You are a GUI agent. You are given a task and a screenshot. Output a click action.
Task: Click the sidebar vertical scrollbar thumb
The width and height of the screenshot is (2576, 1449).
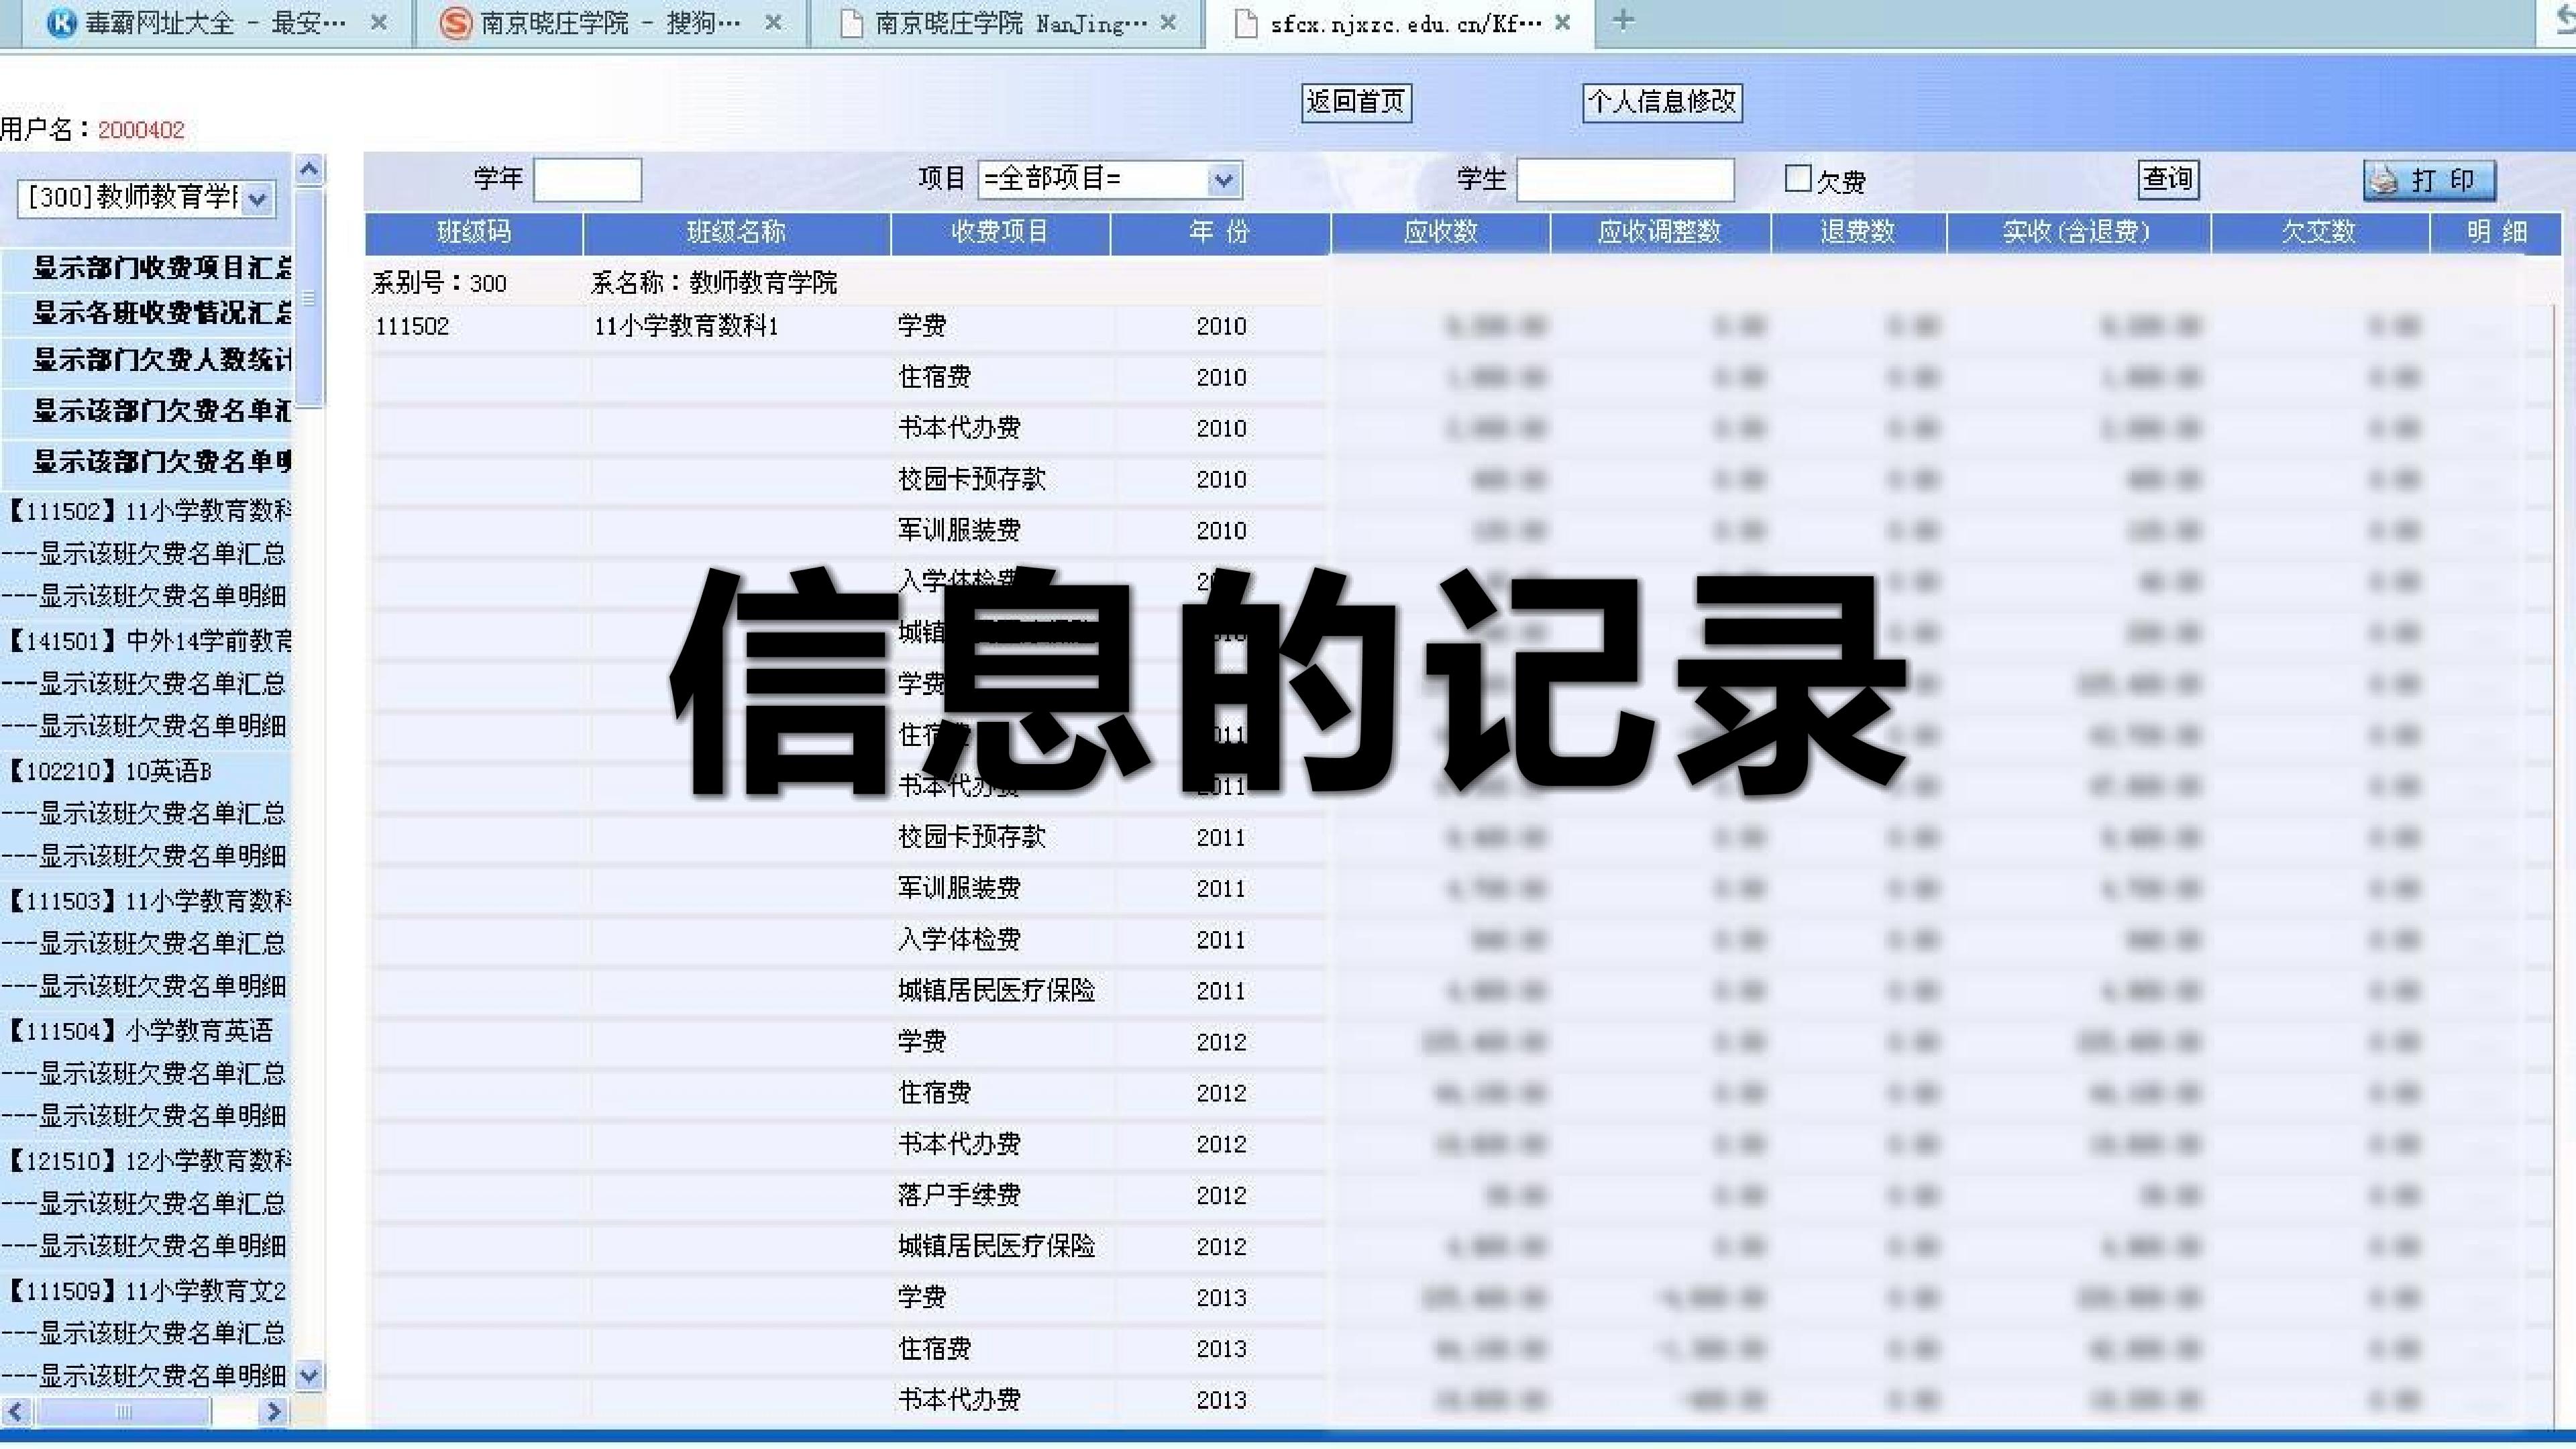(x=310, y=298)
